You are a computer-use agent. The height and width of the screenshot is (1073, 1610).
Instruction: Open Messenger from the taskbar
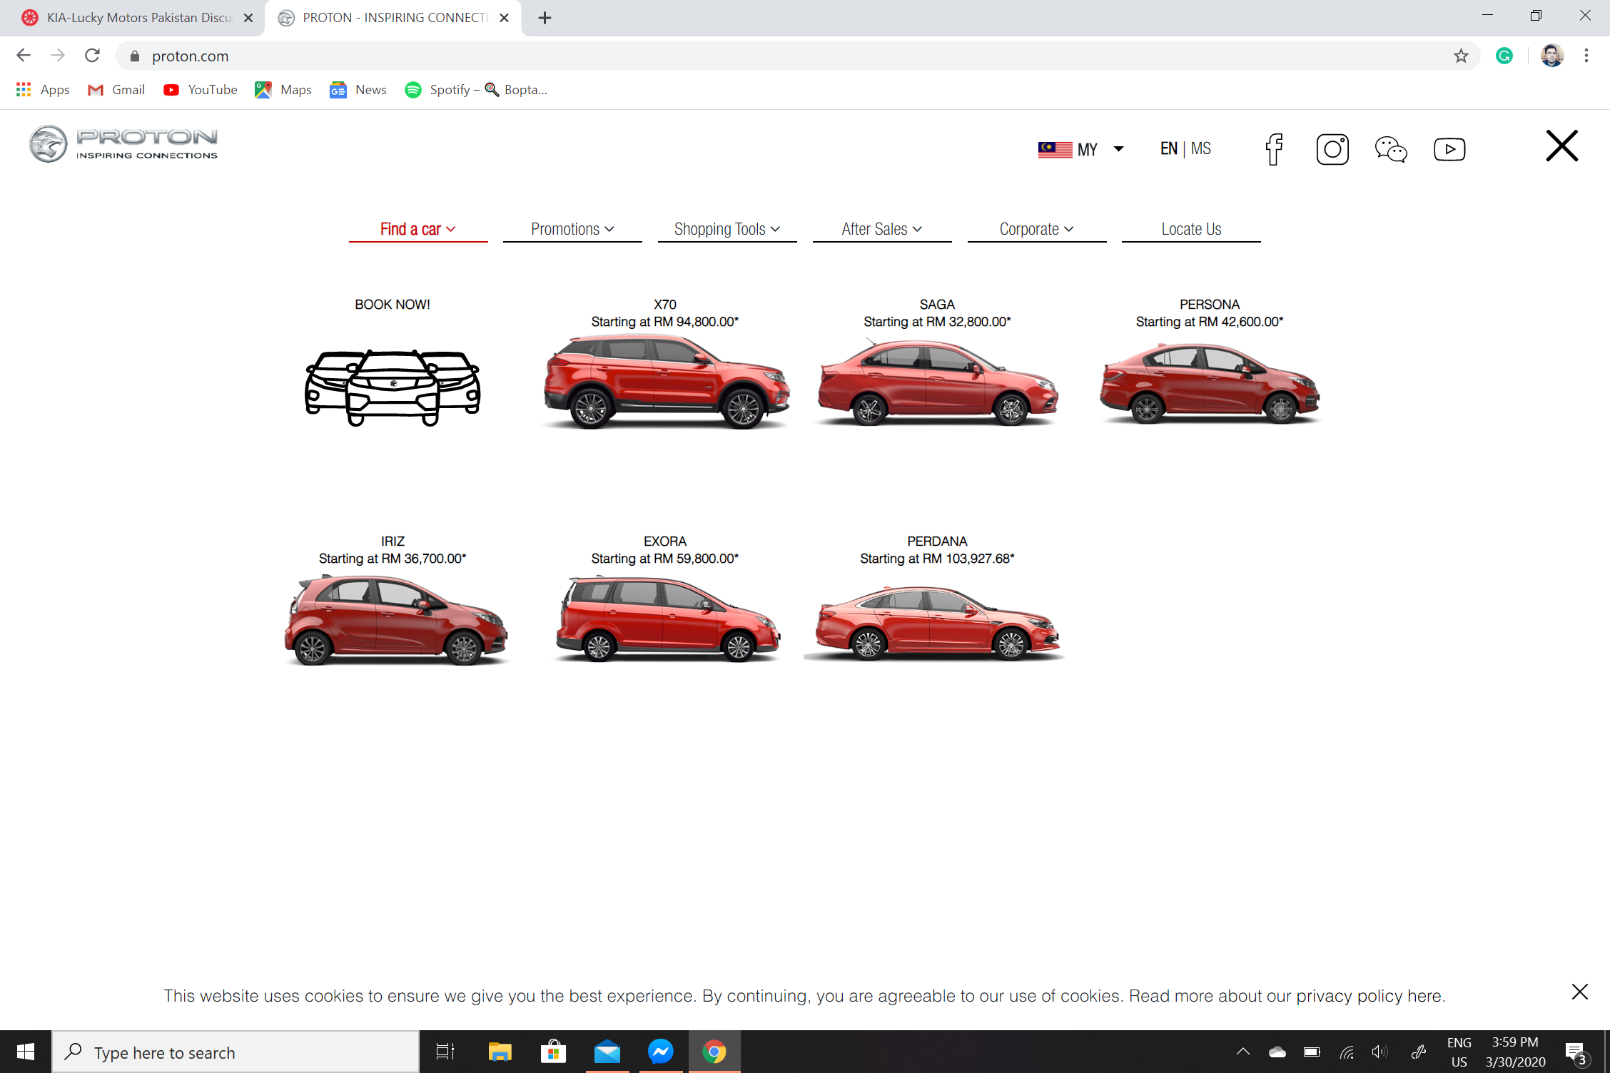pos(661,1052)
